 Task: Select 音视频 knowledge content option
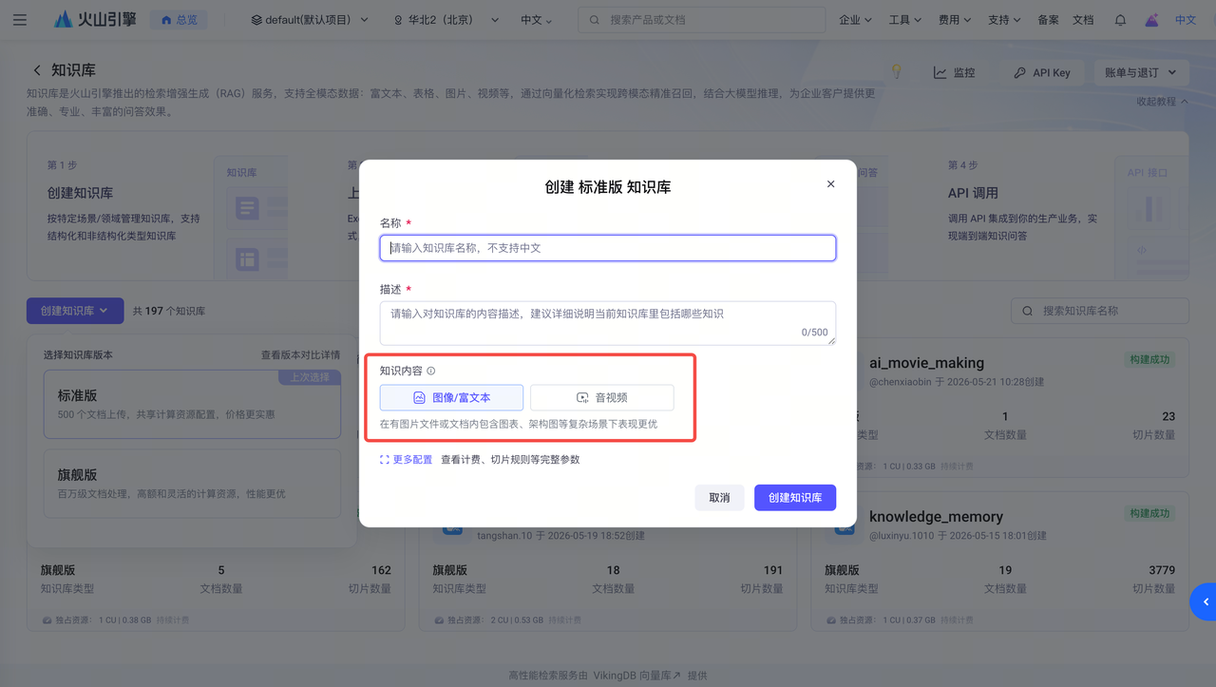pyautogui.click(x=602, y=397)
